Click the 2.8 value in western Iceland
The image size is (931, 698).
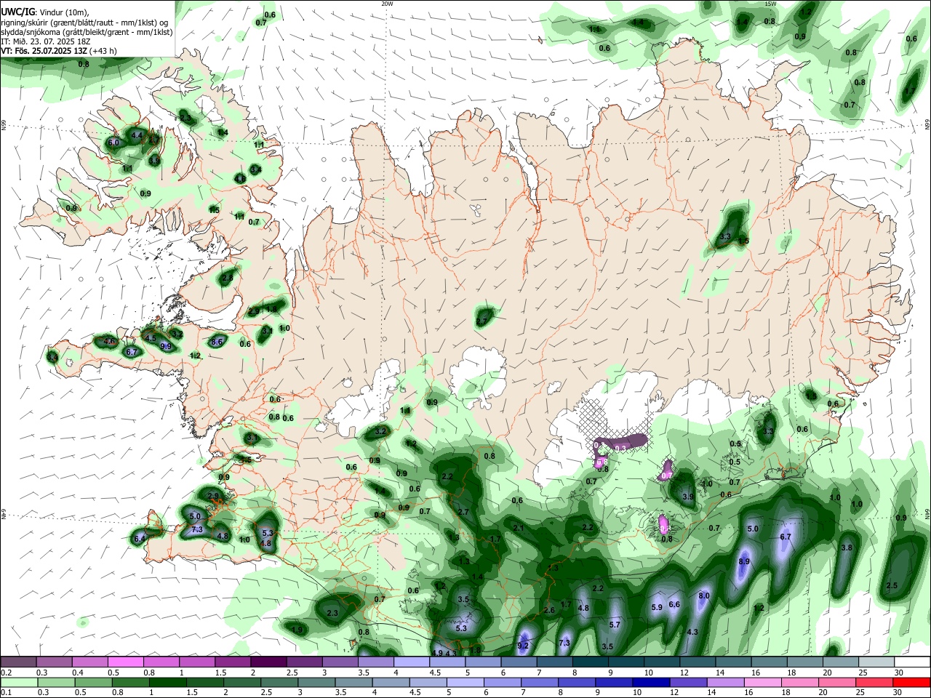pos(227,278)
